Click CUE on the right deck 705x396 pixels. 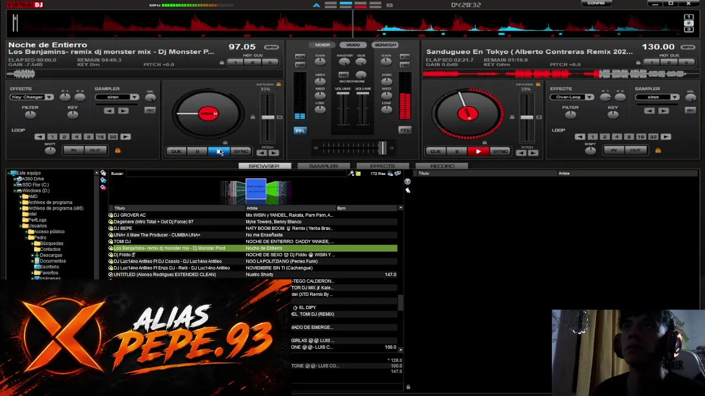(x=435, y=151)
